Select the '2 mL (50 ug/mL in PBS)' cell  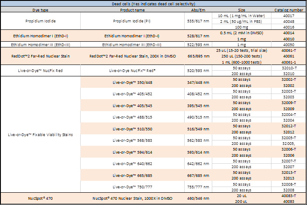point(241,21)
